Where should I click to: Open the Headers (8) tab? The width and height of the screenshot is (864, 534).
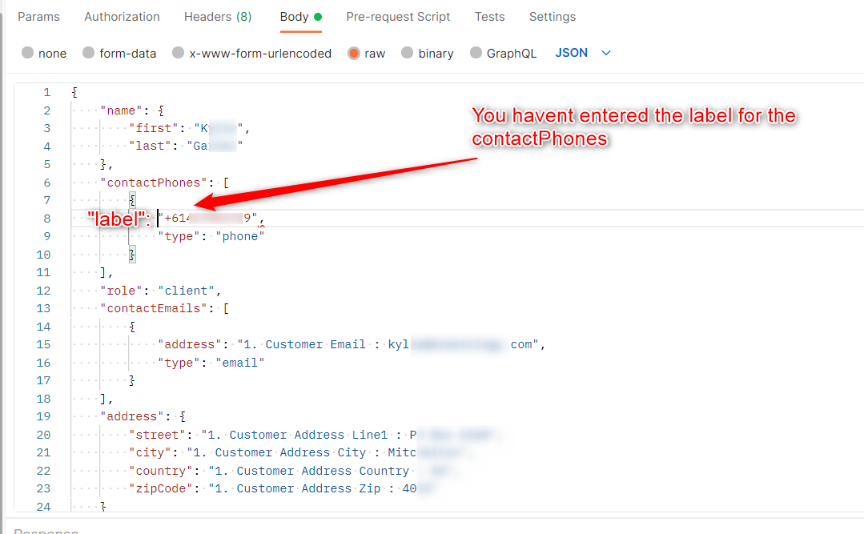218,17
